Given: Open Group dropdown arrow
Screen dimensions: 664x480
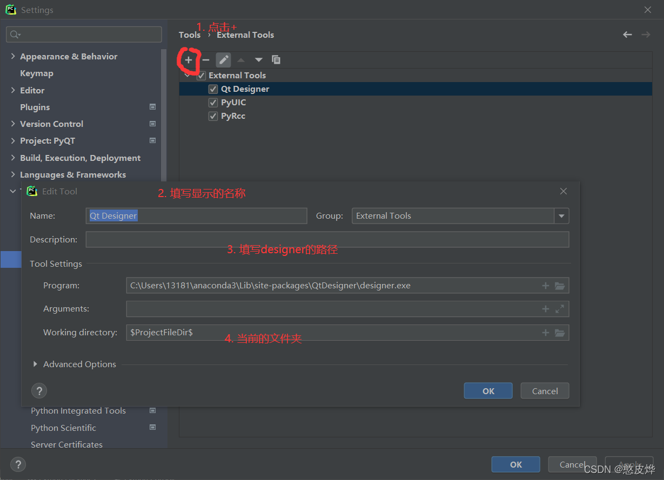Looking at the screenshot, I should 561,216.
